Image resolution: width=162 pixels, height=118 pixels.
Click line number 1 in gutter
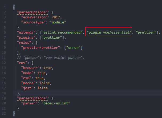tap(5, 7)
